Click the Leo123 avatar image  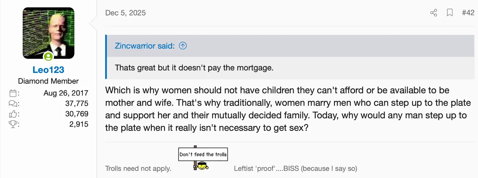click(x=48, y=33)
